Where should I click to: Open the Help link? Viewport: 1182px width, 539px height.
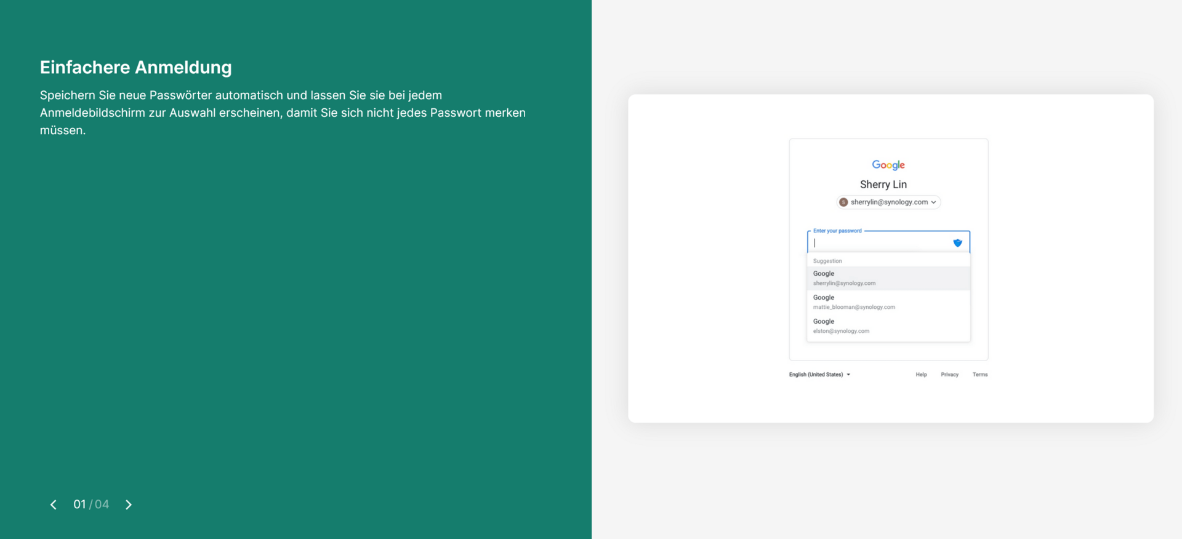(x=921, y=375)
